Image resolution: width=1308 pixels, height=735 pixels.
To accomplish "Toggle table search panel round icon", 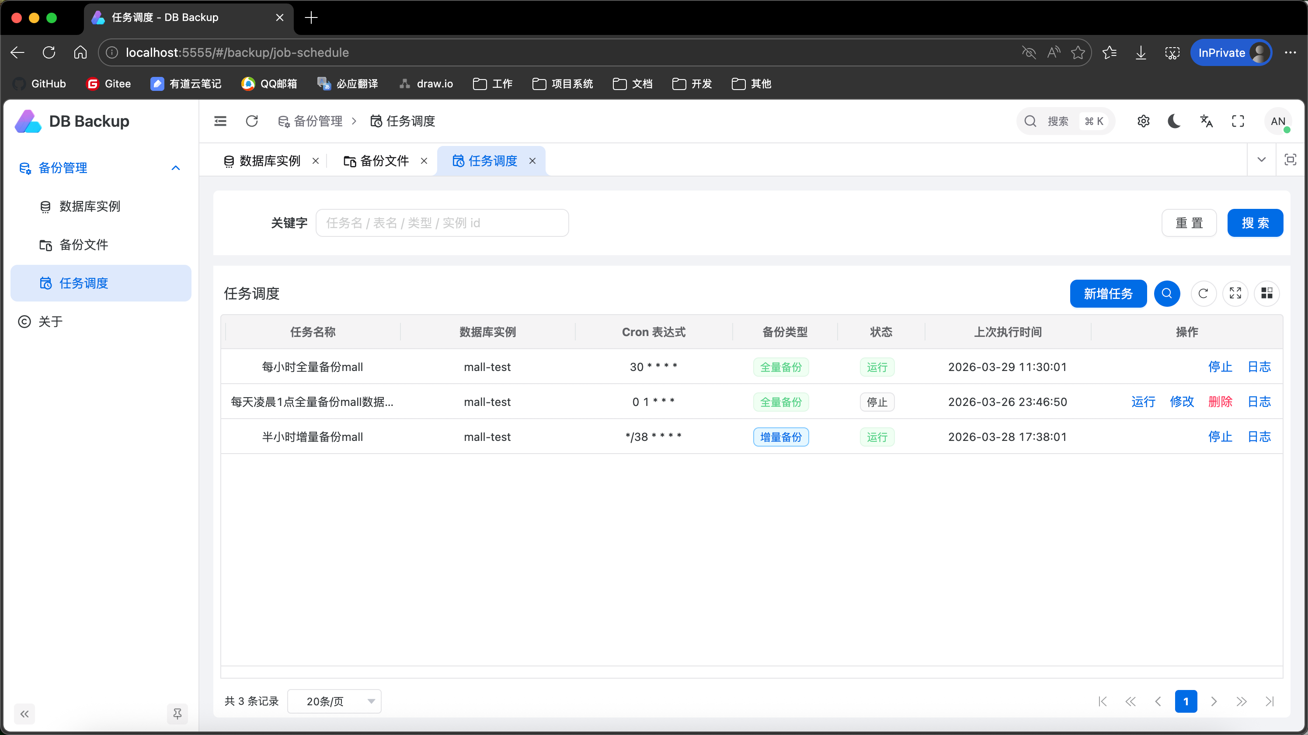I will [1167, 293].
